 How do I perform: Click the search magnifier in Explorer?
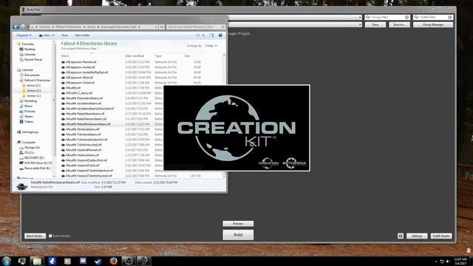(223, 27)
